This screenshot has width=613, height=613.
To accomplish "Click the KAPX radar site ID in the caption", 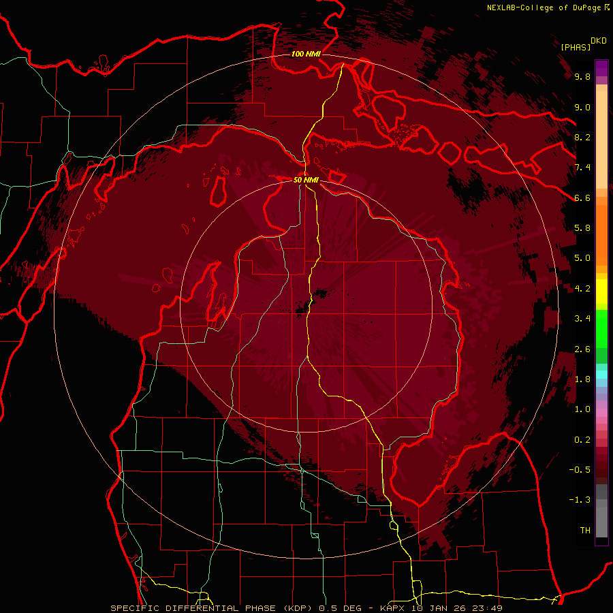I will click(x=393, y=608).
